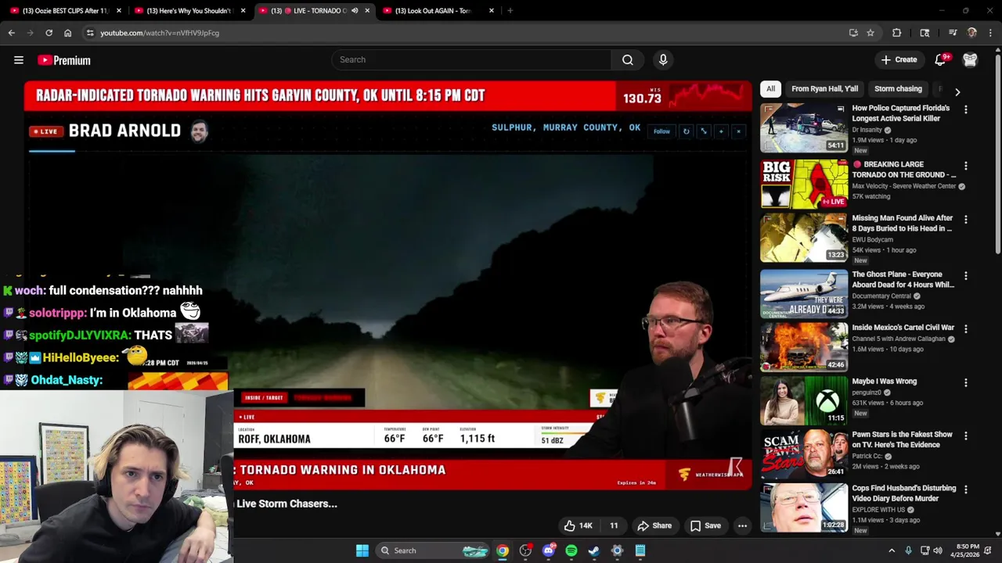Share this video

(x=654, y=525)
